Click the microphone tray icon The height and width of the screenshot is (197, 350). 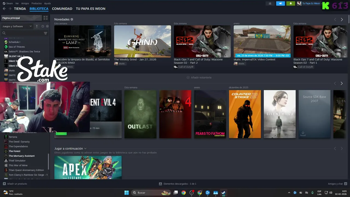pyautogui.click(x=312, y=193)
